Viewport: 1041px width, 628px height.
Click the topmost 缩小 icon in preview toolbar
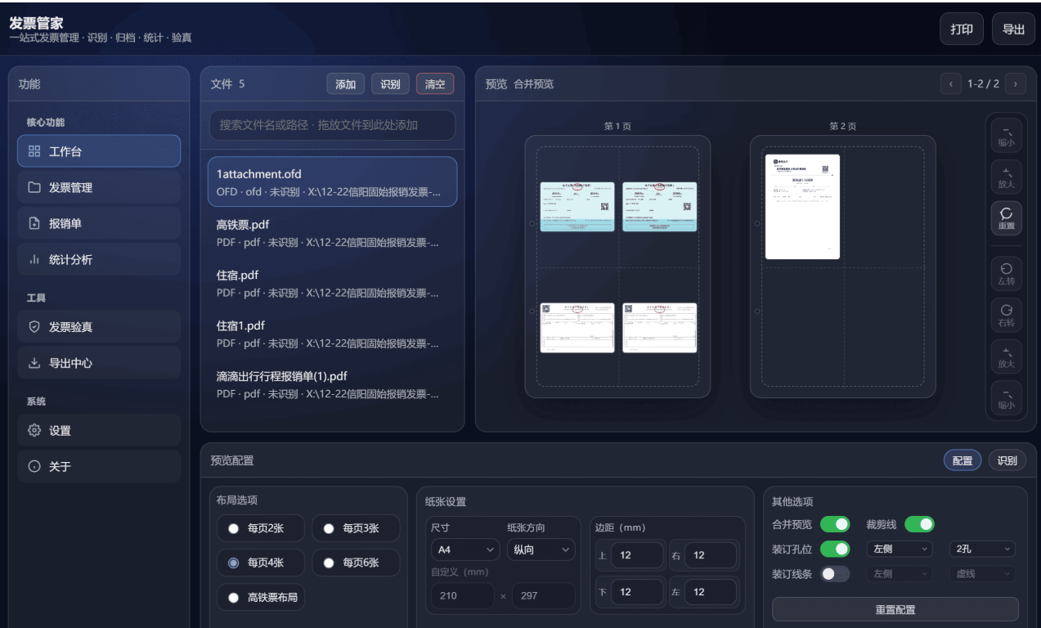[x=1006, y=134]
